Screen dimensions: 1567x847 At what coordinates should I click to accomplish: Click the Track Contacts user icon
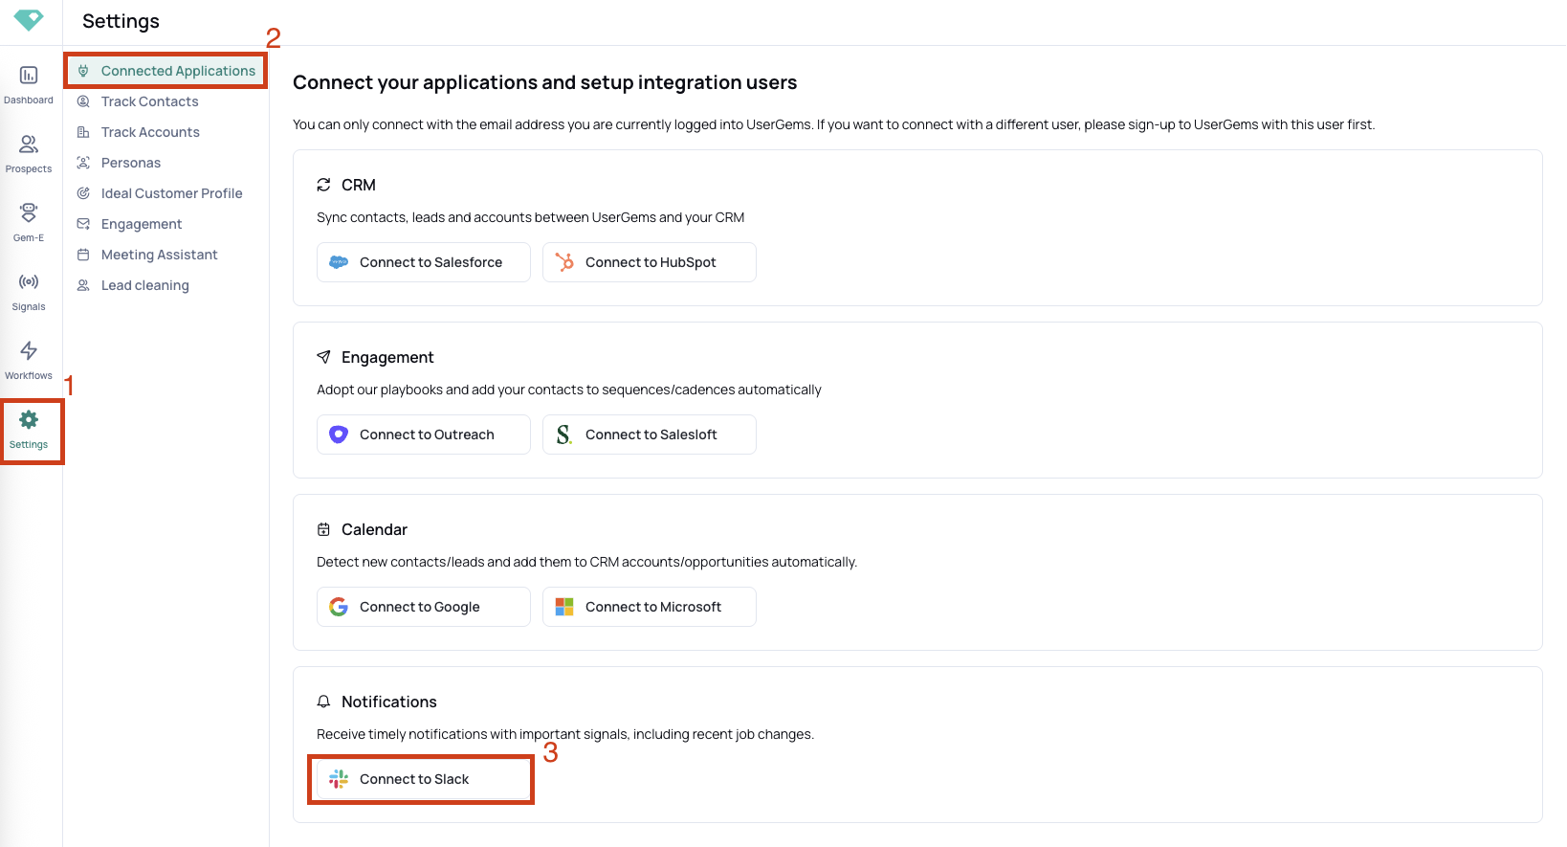83,101
